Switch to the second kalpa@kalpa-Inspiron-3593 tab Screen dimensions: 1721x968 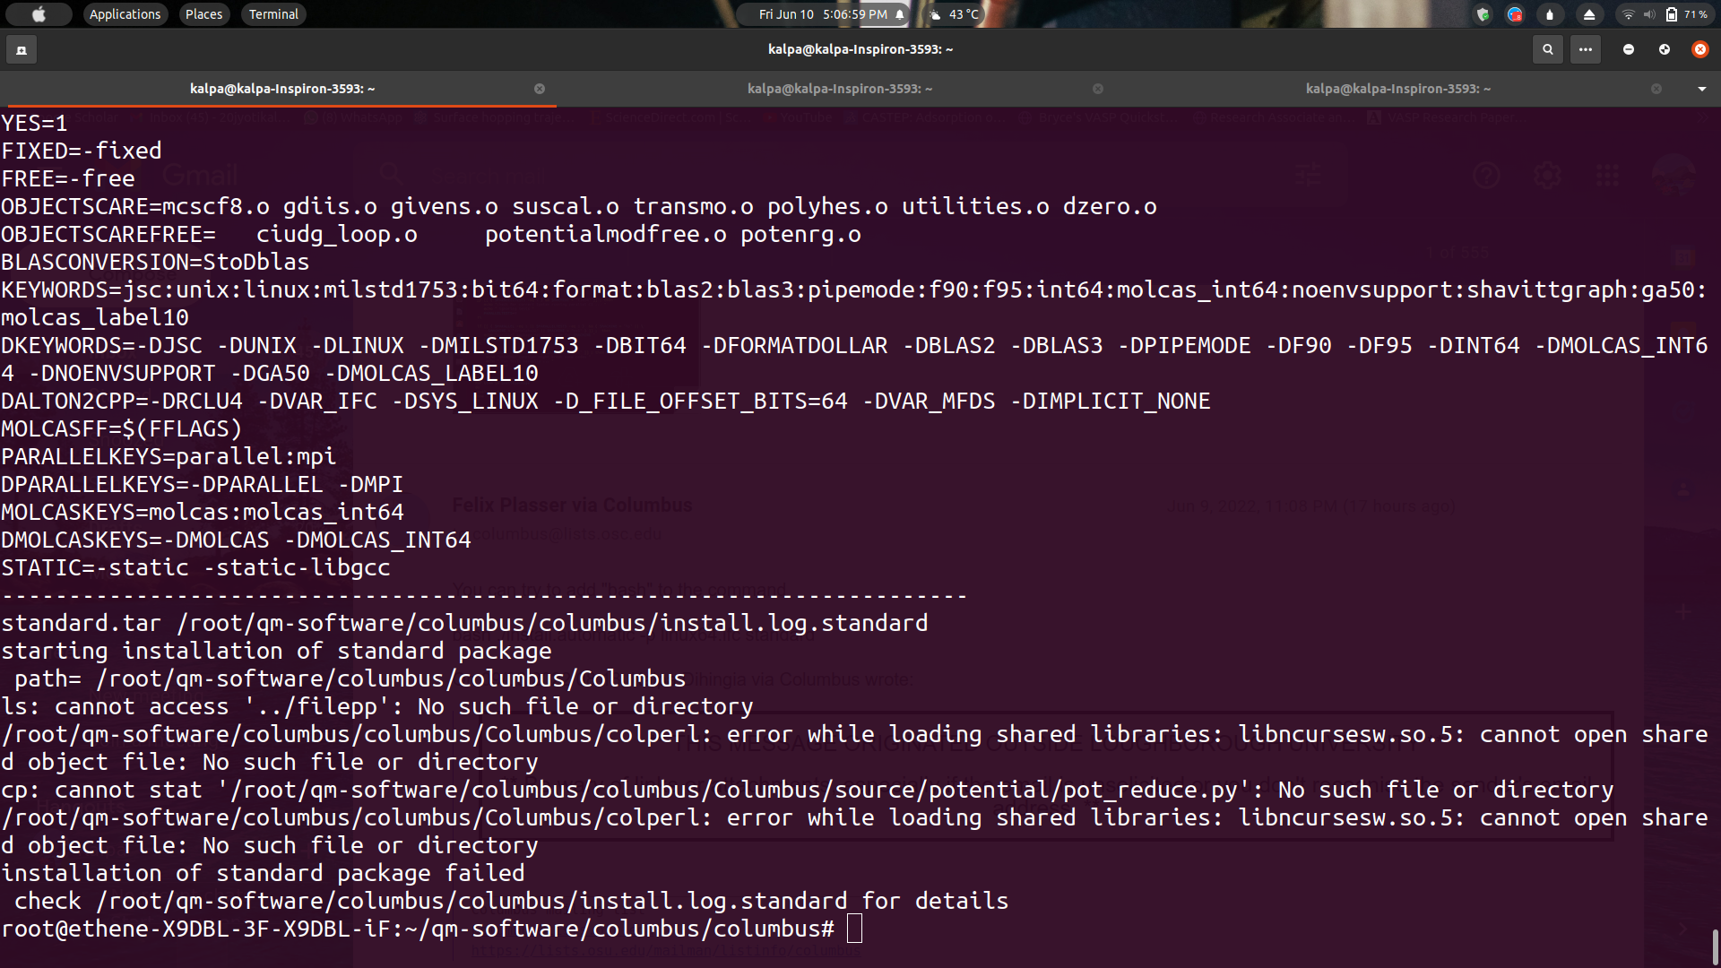[x=840, y=89]
